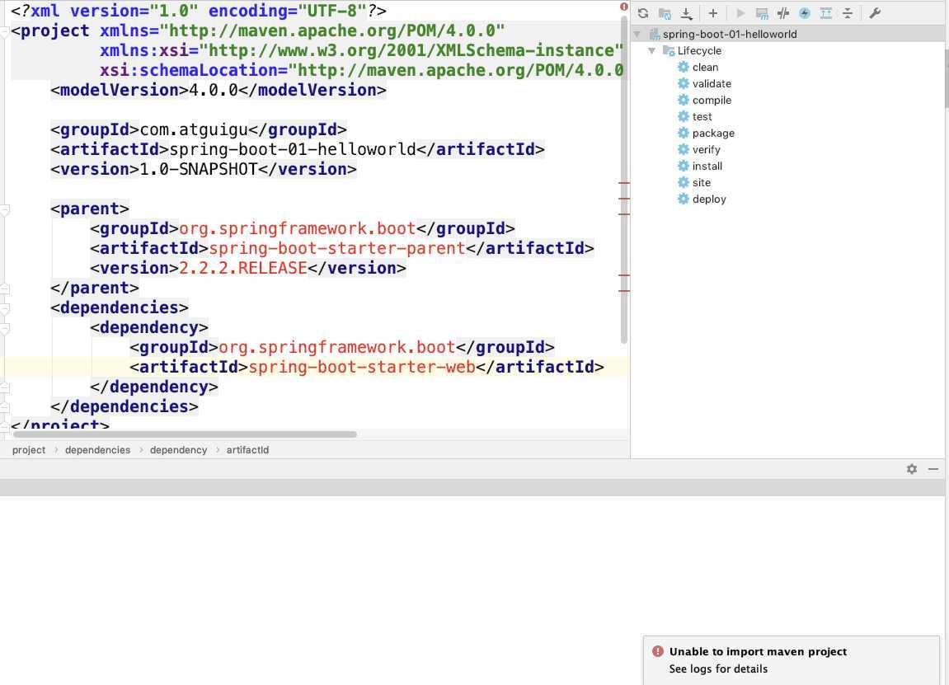
Task: Select the package lifecycle goal
Action: [713, 134]
